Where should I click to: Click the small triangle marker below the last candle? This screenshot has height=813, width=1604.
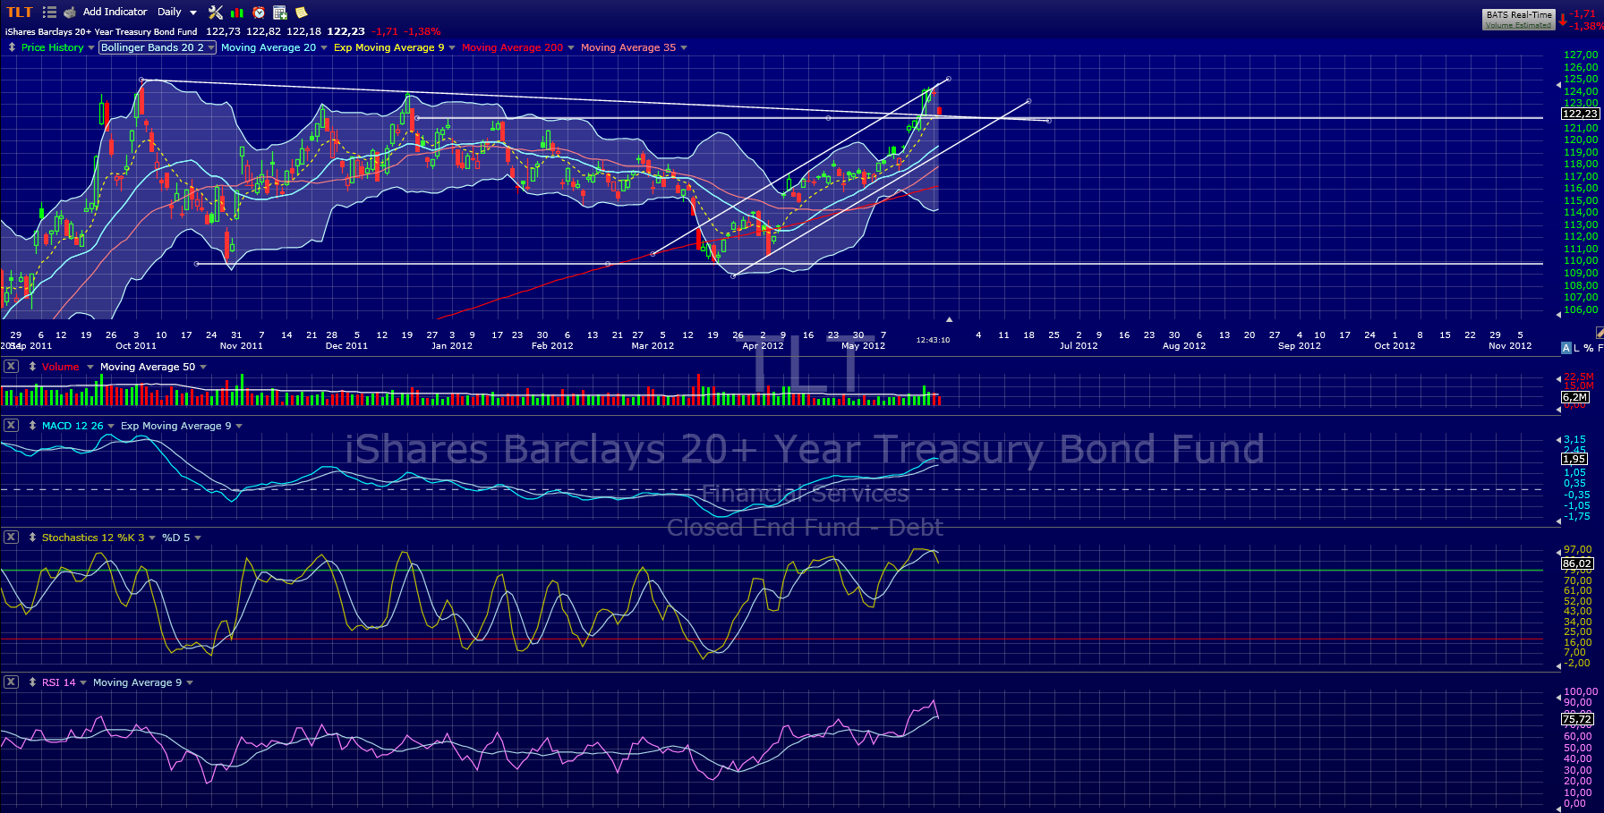pos(949,318)
